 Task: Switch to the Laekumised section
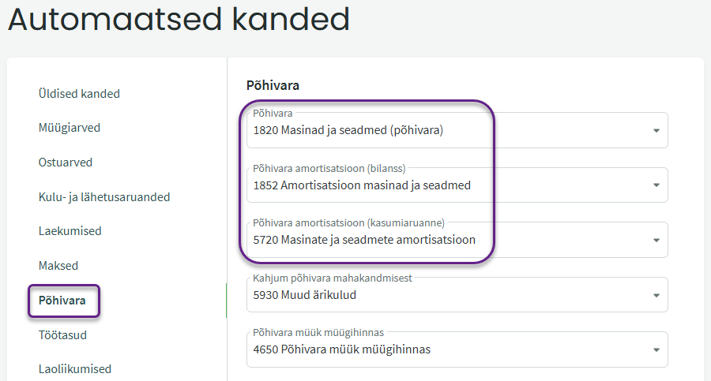70,231
